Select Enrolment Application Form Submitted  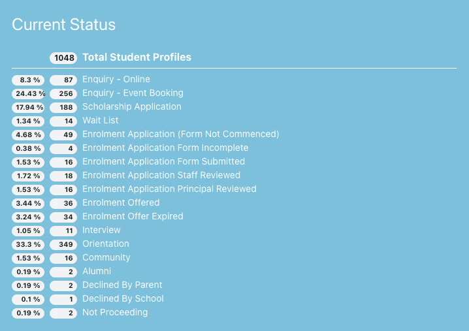tap(163, 162)
